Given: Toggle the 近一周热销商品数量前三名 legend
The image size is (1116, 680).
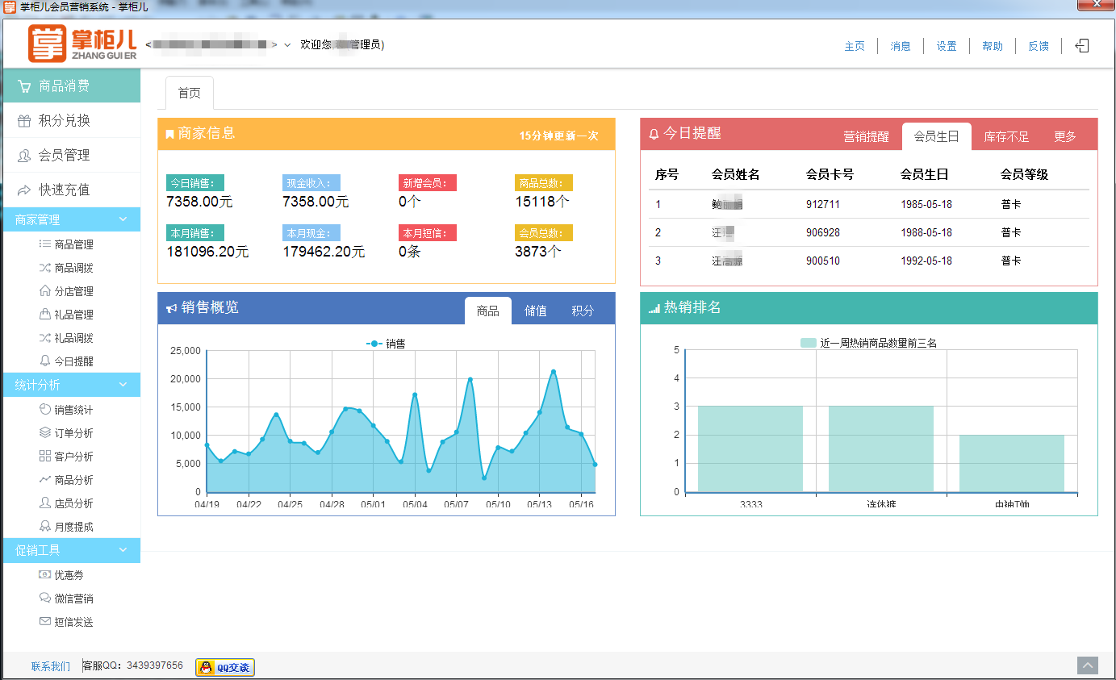Looking at the screenshot, I should (x=868, y=343).
